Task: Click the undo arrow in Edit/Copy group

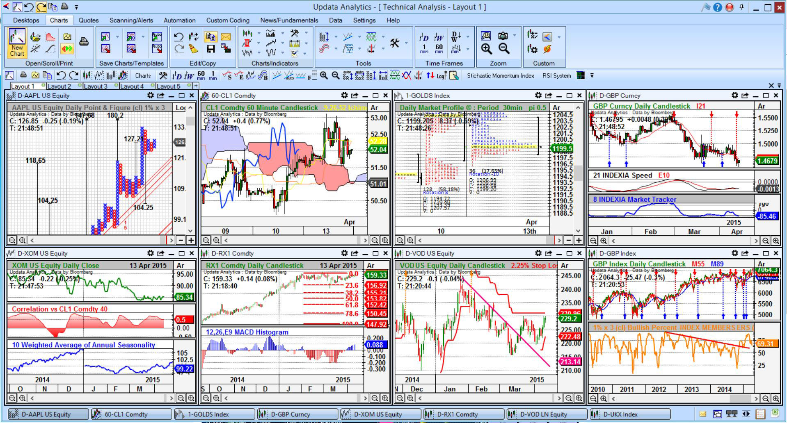Action: point(178,37)
